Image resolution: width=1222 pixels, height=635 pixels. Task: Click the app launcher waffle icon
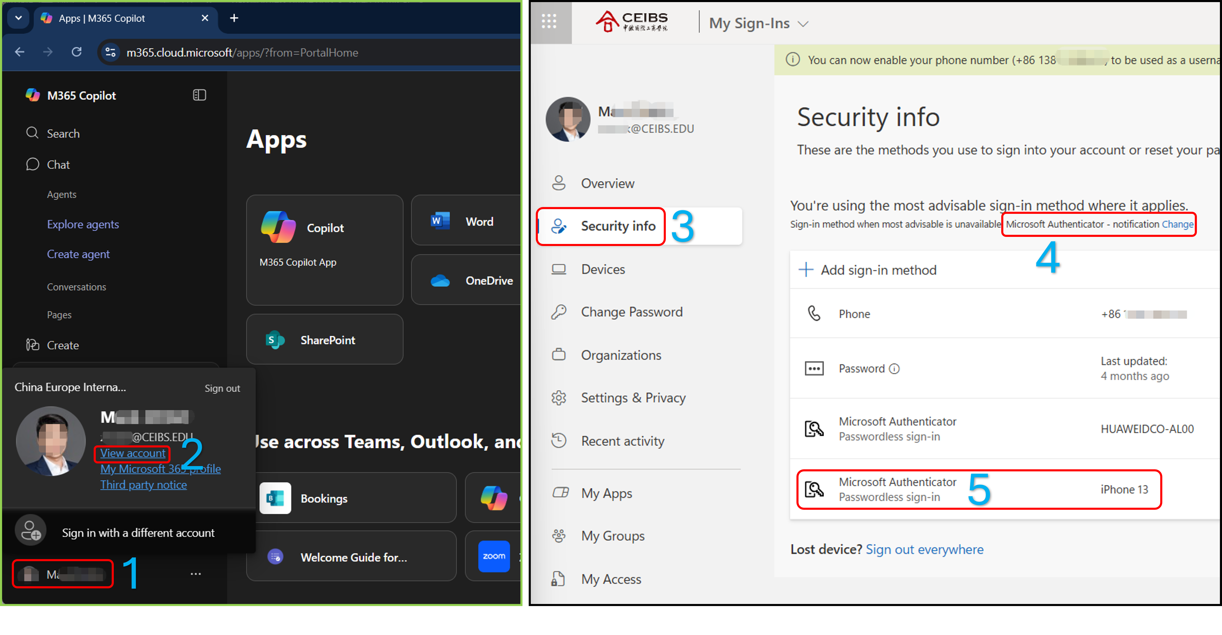(x=549, y=21)
